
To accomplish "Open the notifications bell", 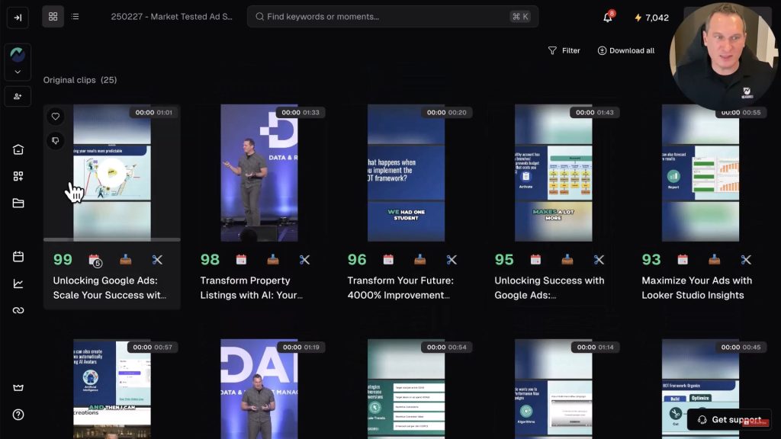I will pos(608,18).
